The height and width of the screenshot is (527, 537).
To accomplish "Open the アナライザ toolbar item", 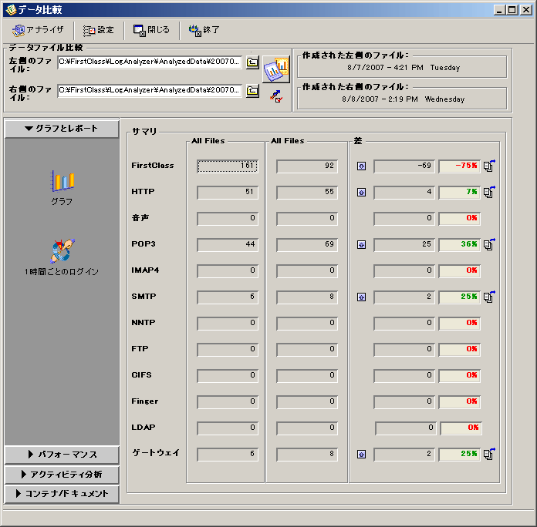I will coord(39,30).
